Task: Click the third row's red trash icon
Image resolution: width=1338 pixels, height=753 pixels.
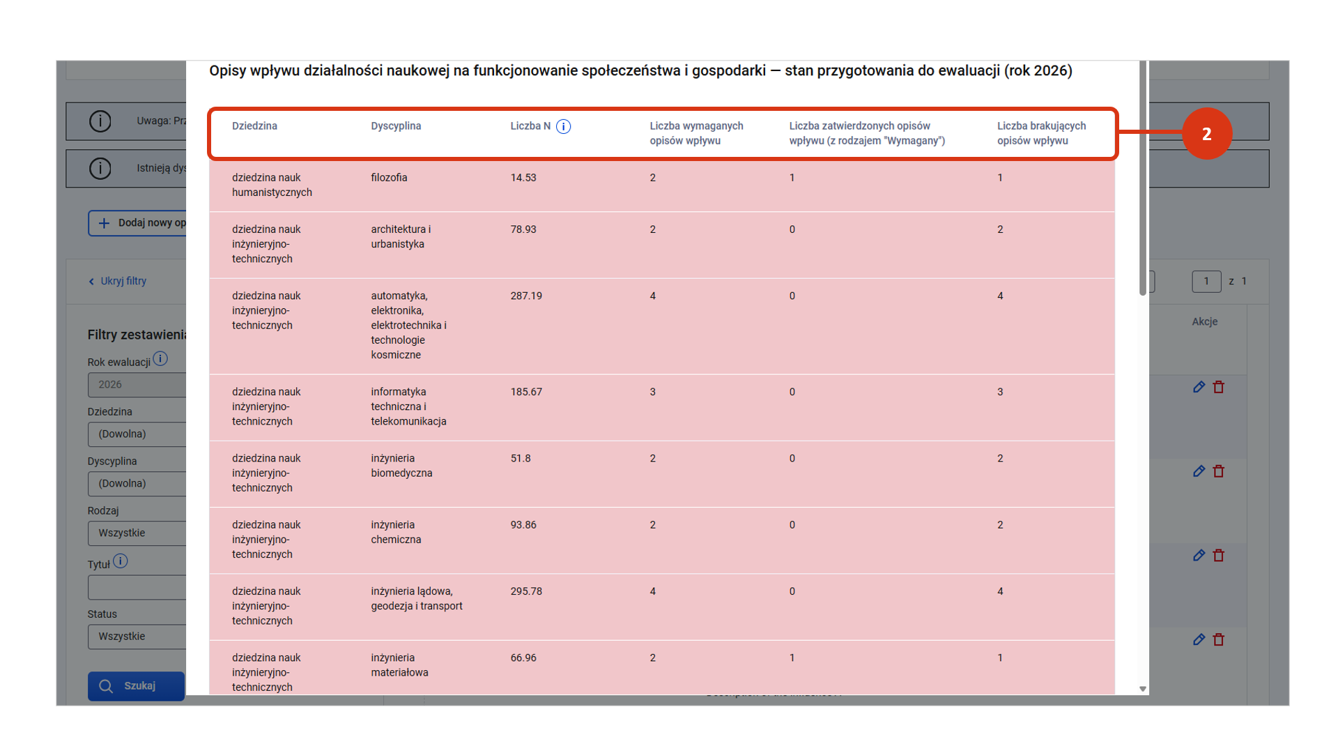Action: tap(1218, 556)
